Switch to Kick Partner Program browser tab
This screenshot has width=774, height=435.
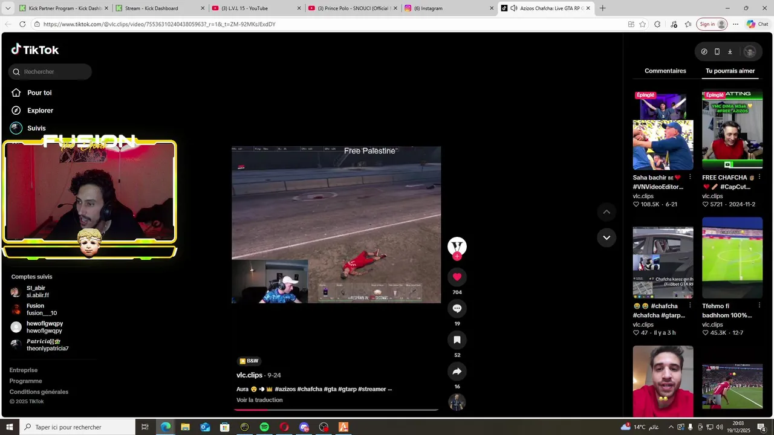click(64, 8)
